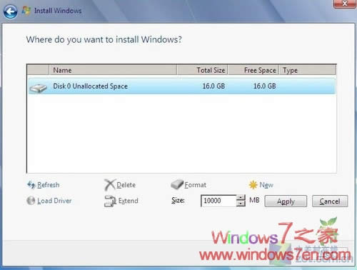357x270 pixels.
Task: Click the 16.0 GB Free Space cell
Action: coord(265,86)
